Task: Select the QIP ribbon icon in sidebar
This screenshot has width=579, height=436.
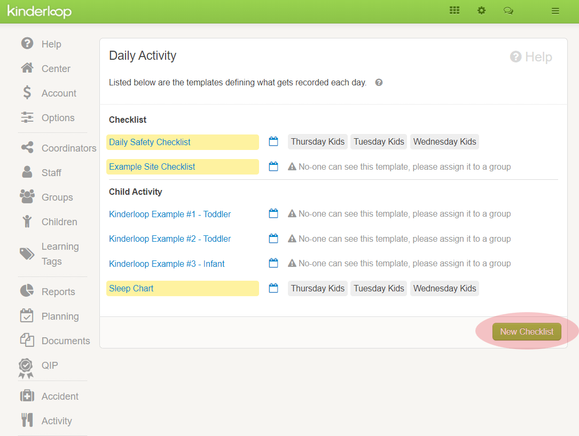Action: (26, 366)
